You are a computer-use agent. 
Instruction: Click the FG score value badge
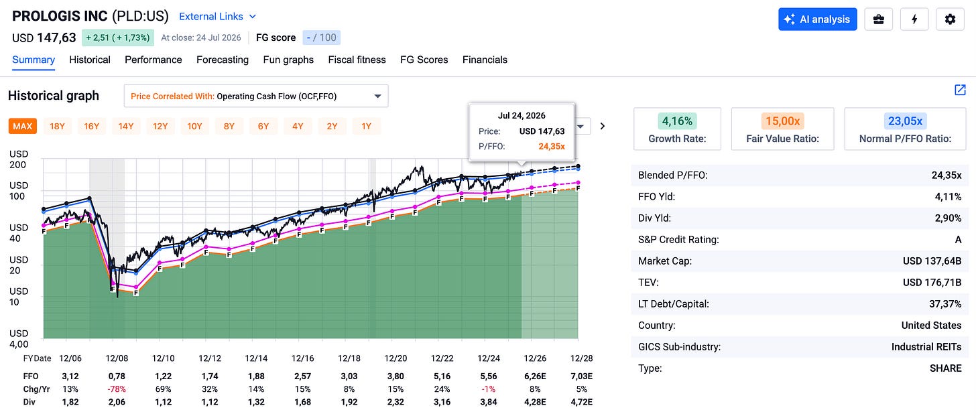pyautogui.click(x=320, y=38)
